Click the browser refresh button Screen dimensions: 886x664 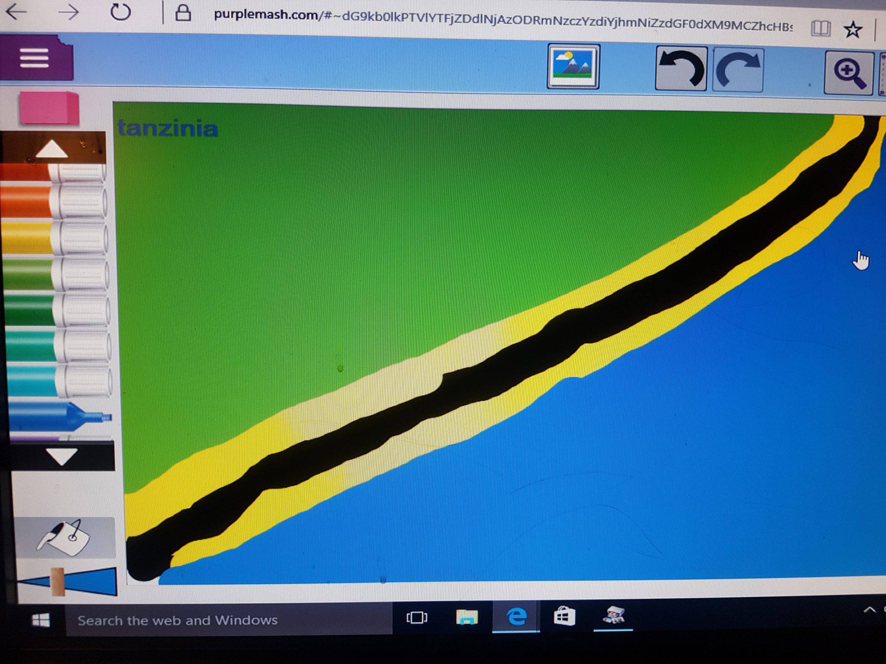point(120,12)
